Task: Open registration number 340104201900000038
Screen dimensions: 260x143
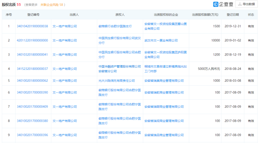Action: click(32, 26)
